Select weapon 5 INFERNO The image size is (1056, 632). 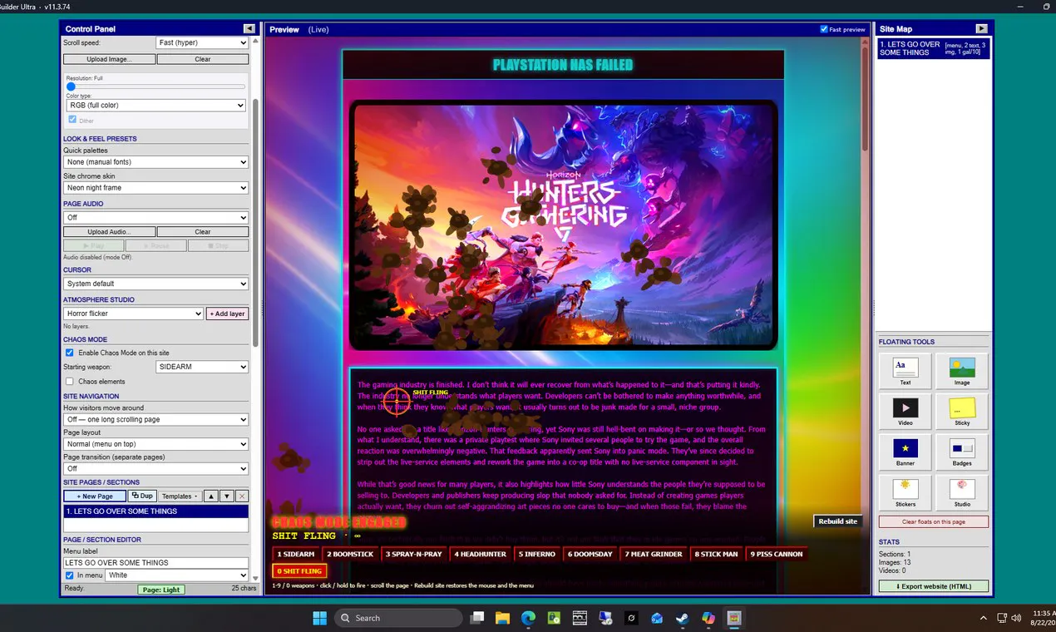point(537,554)
